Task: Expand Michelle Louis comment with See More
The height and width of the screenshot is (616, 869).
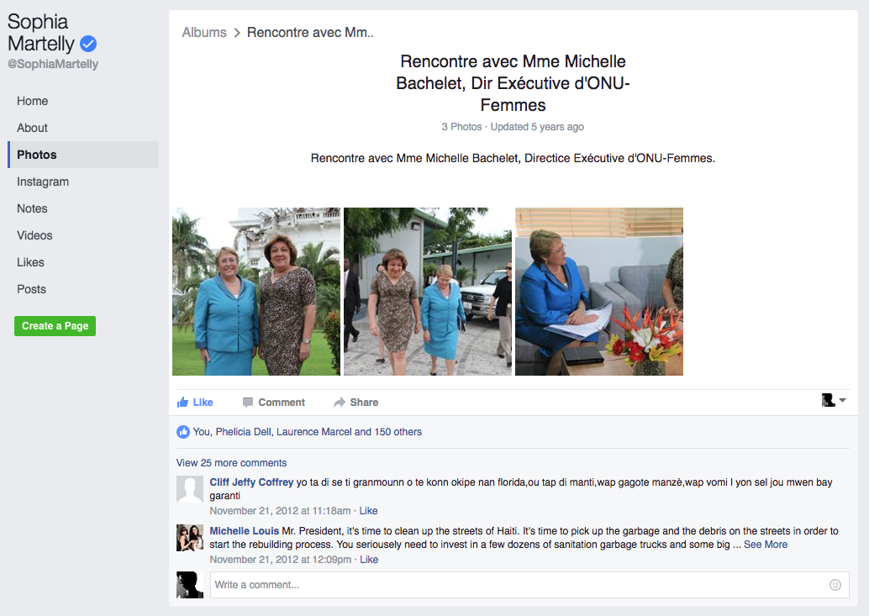Action: tap(765, 545)
